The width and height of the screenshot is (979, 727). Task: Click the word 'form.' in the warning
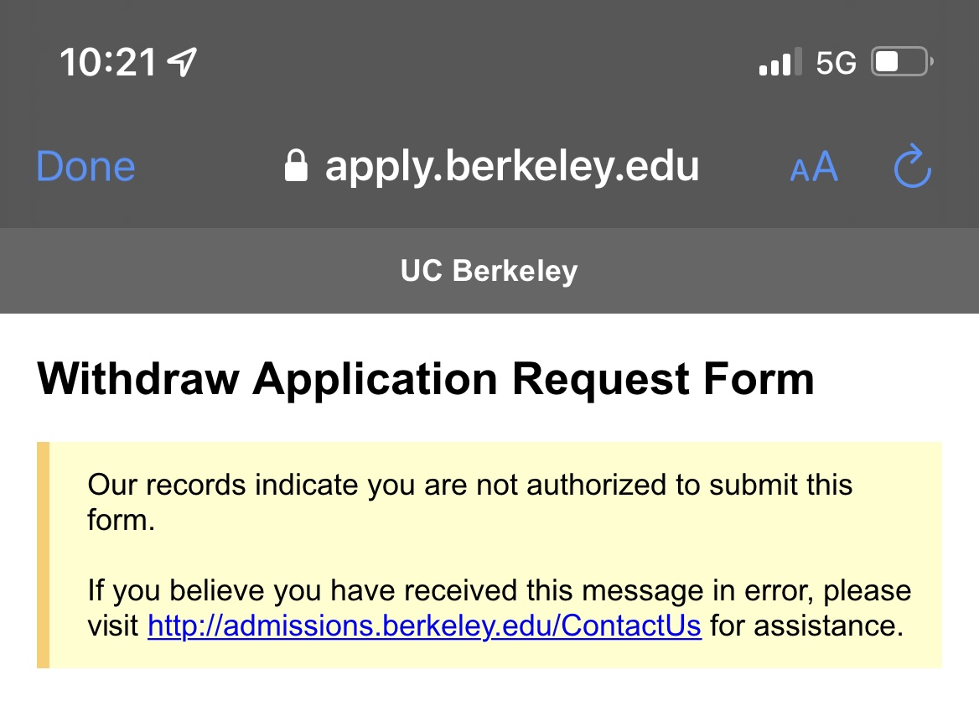(122, 521)
